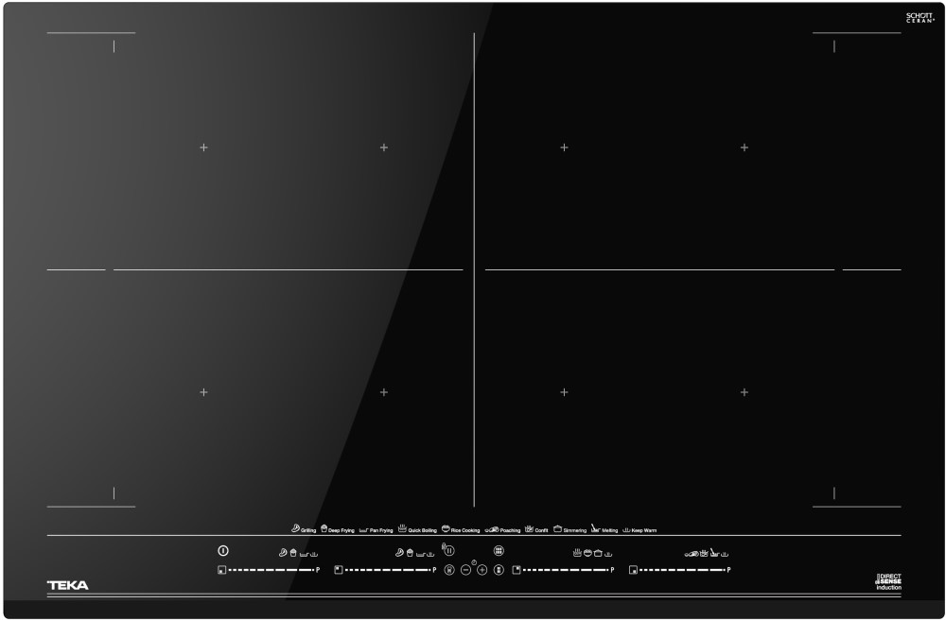Click the TEKA brand logo

pos(67,585)
